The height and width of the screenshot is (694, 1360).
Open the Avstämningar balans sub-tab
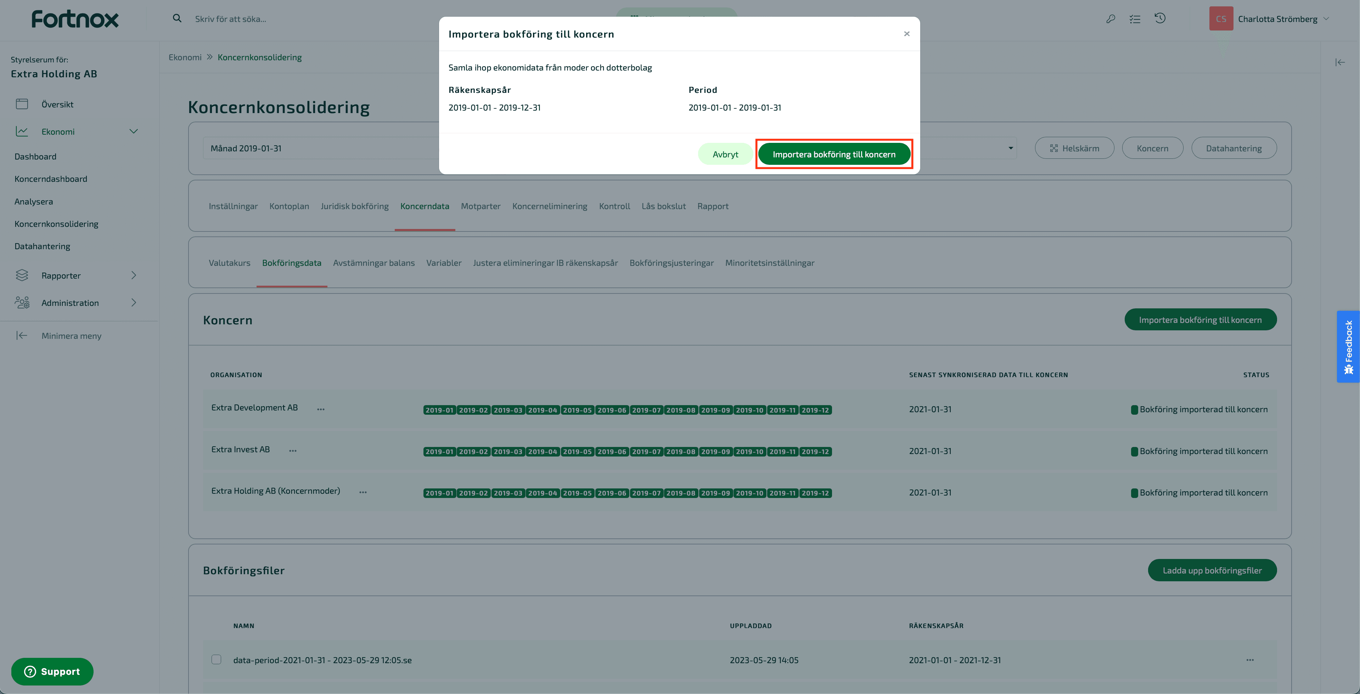374,263
